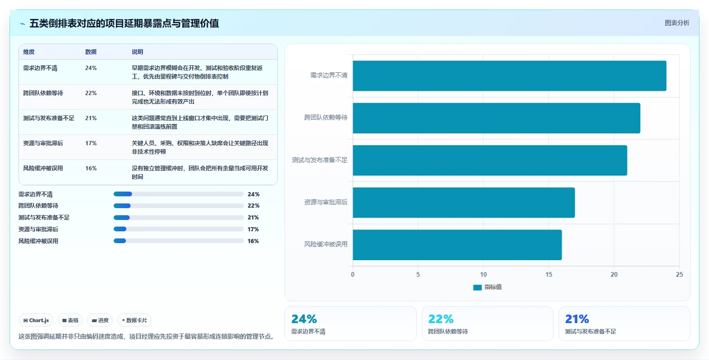
Task: Click the footer note starting 这张图强调延期
Action: 147,337
